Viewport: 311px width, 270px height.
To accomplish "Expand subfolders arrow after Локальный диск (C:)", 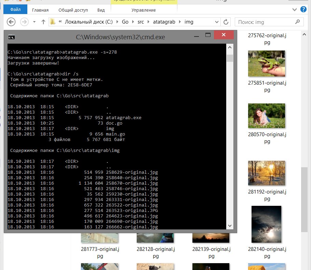I will 117,22.
